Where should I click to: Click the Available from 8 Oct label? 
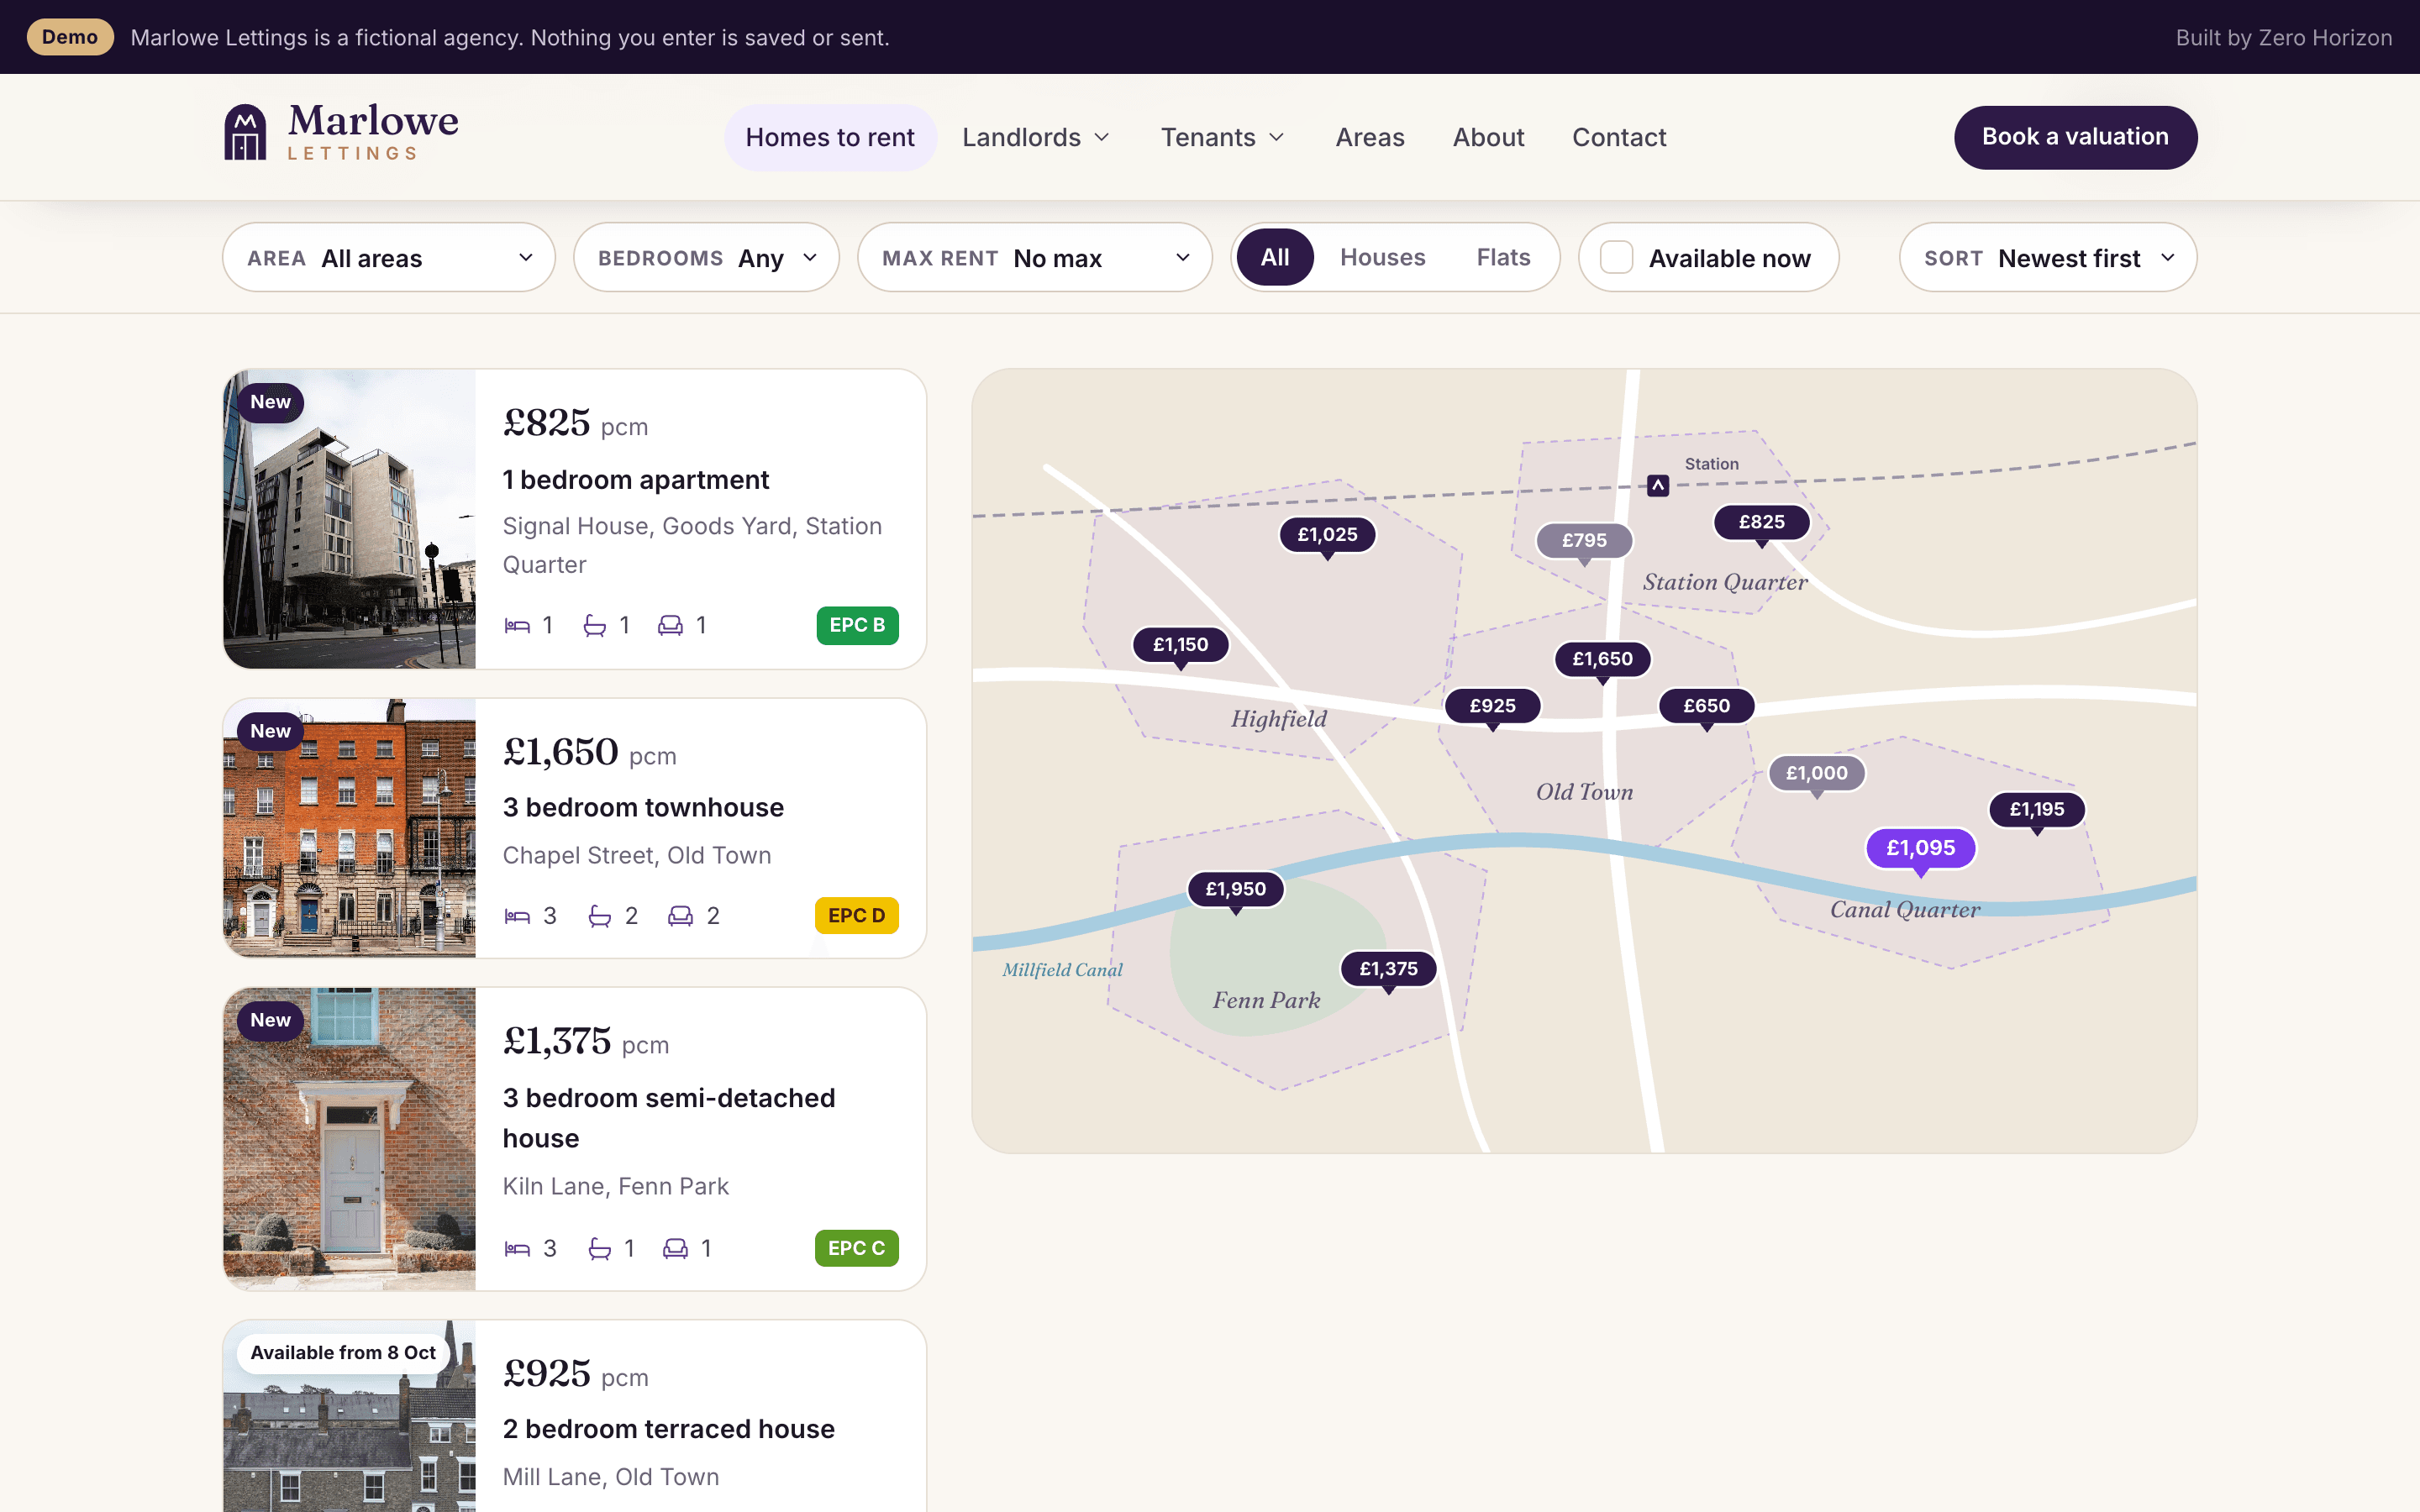coord(343,1353)
